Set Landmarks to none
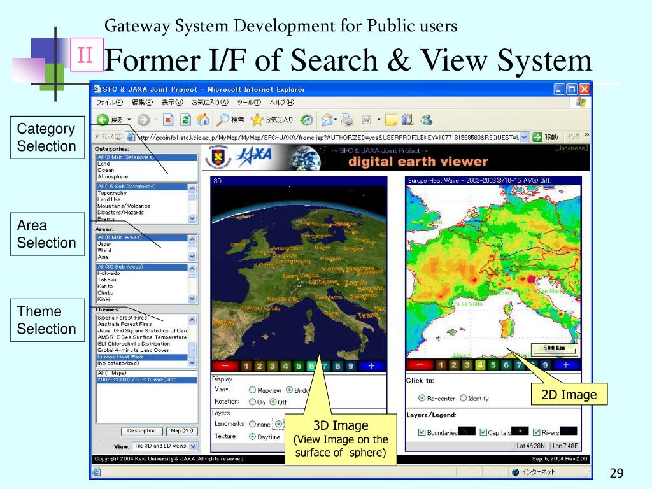The image size is (652, 489). pos(252,424)
